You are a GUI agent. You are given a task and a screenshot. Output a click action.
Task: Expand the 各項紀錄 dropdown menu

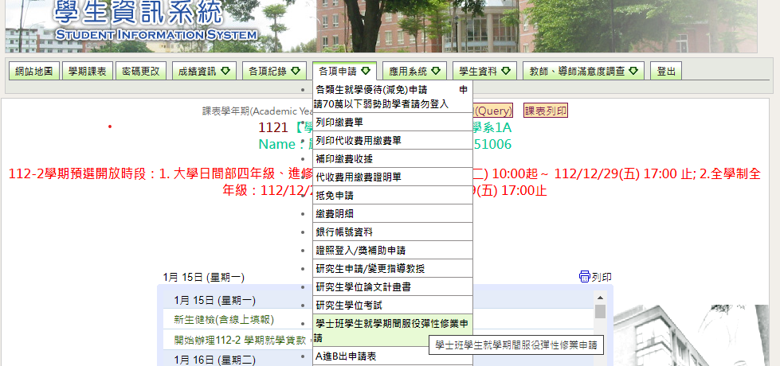(x=274, y=71)
